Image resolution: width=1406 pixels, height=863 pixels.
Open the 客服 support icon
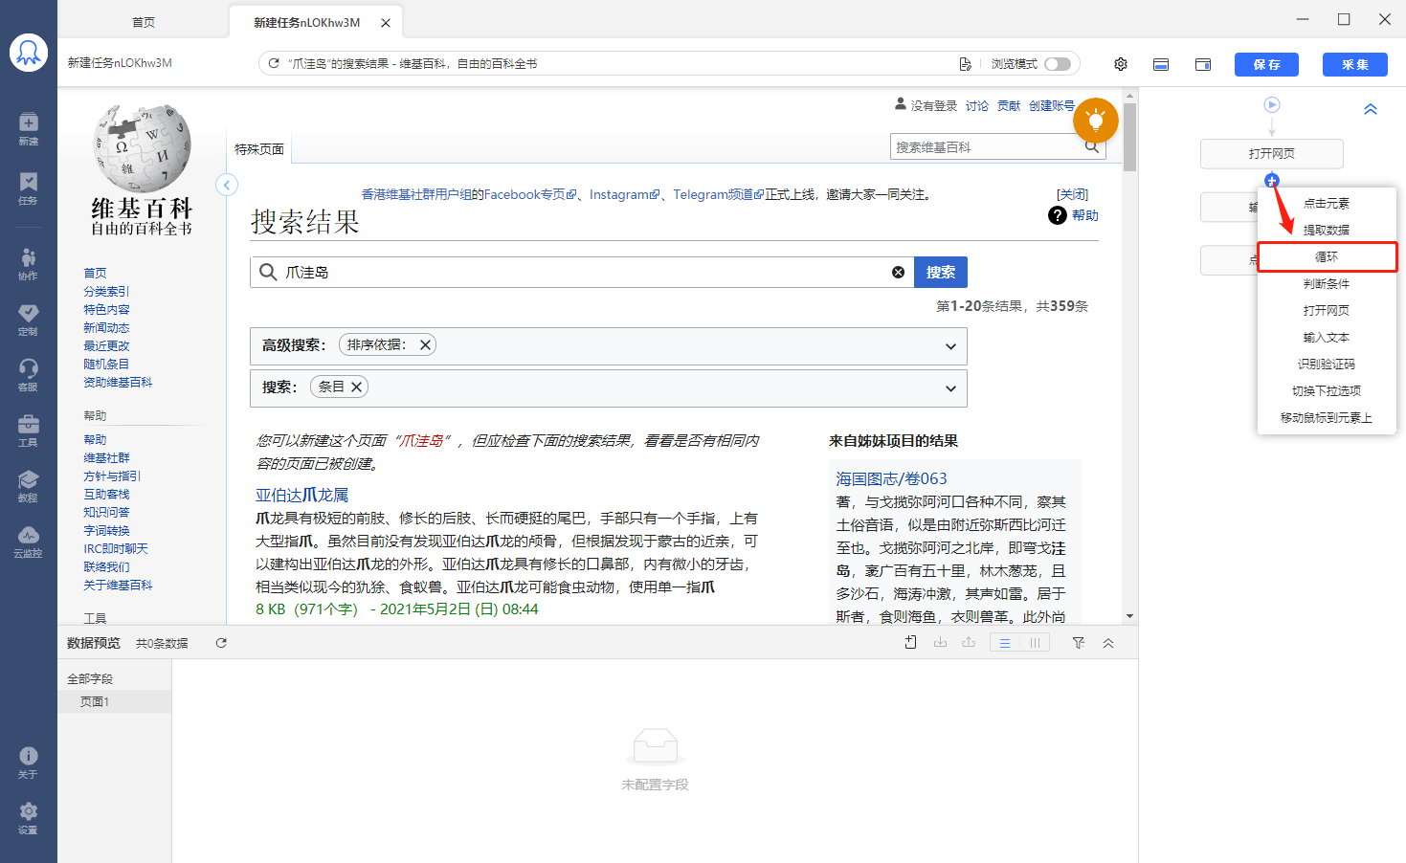click(29, 375)
